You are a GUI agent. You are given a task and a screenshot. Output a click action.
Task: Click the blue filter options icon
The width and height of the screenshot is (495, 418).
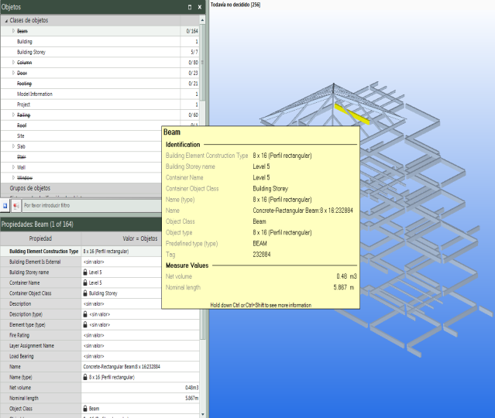pyautogui.click(x=5, y=207)
